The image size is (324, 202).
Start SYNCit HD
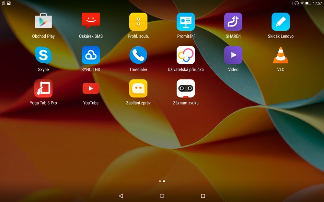tap(91, 54)
